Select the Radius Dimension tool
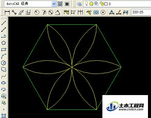Screen dimensions: 151x118 pyautogui.click(x=37, y=12)
